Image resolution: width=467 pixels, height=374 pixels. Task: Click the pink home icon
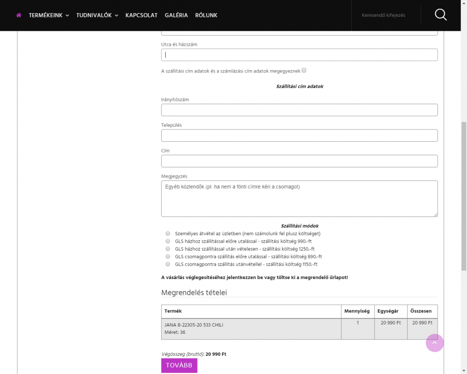[19, 15]
